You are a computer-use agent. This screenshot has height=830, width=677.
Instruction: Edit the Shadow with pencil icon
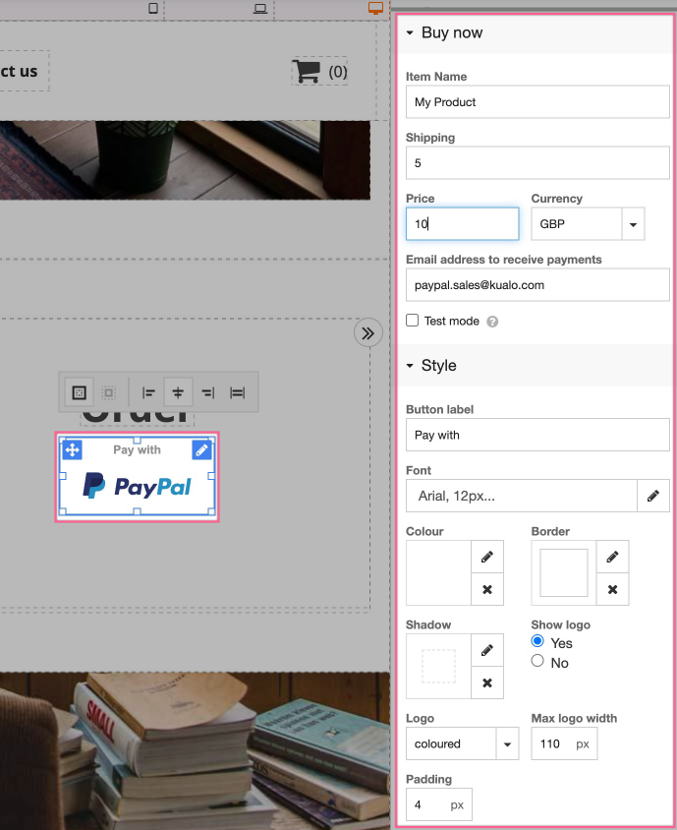pos(487,650)
